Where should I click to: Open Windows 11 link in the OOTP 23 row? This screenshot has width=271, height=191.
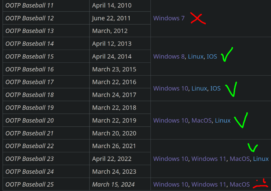(209, 159)
